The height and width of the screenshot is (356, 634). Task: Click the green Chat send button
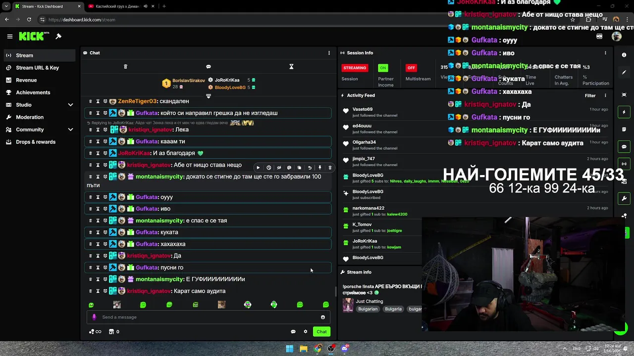322,332
